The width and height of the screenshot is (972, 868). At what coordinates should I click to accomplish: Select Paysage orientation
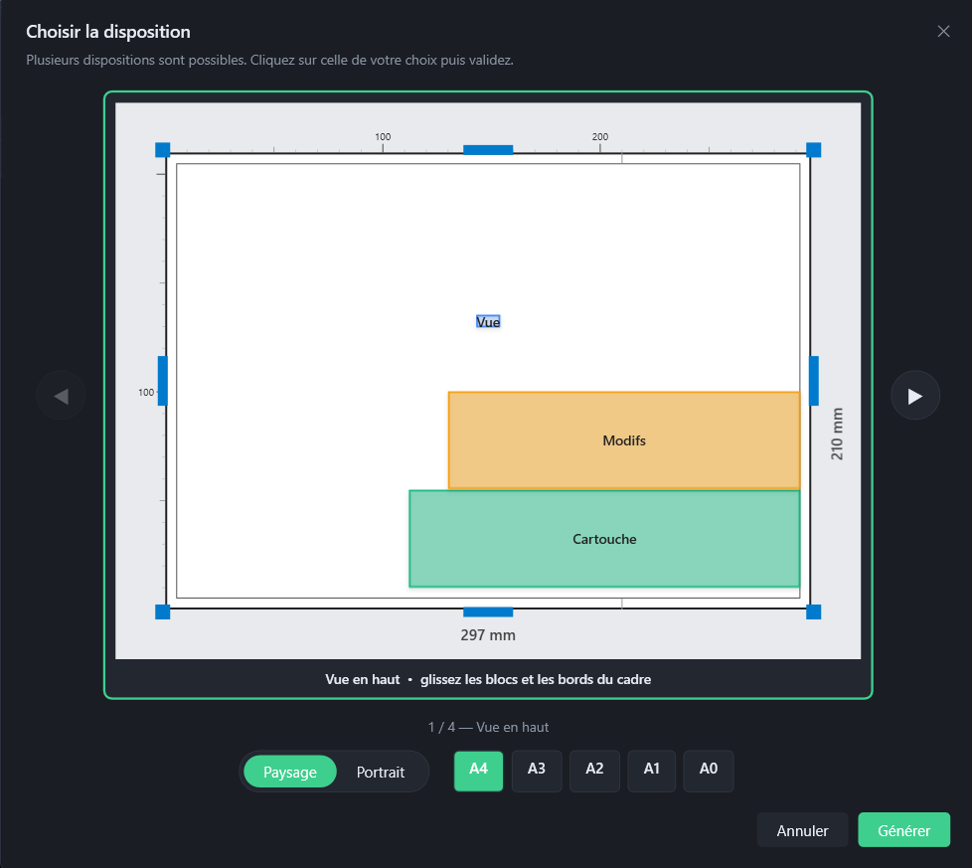(290, 772)
